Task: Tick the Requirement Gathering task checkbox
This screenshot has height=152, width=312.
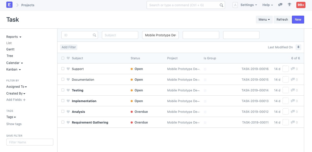Action: [x=63, y=122]
